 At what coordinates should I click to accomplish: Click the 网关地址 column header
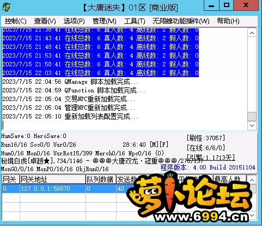coord(53,180)
